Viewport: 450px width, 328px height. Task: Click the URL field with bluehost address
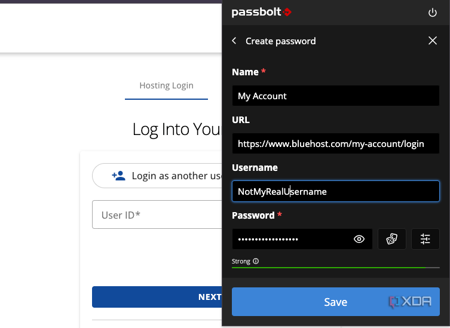click(335, 143)
